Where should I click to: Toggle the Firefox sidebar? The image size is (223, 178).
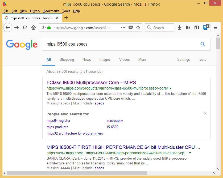[x=197, y=27]
